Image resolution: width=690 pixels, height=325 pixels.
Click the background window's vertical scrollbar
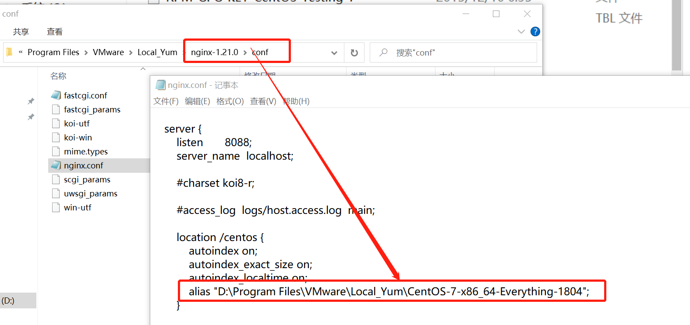[x=676, y=35]
